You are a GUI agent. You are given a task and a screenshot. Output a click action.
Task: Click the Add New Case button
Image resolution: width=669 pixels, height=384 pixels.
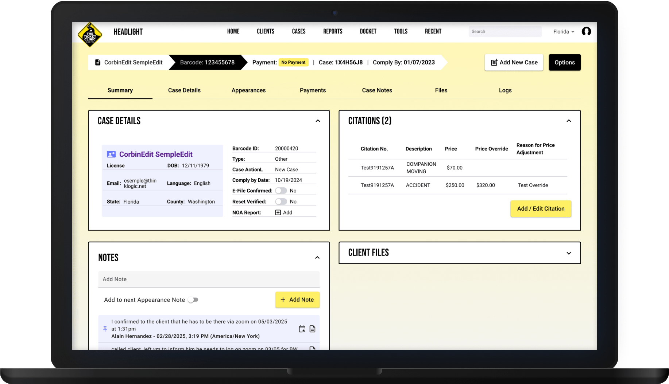coord(514,62)
